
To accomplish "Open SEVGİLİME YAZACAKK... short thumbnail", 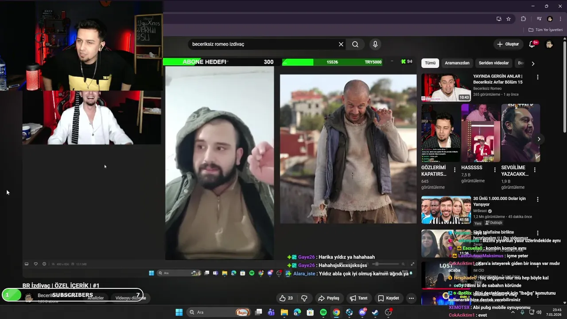I will point(520,133).
